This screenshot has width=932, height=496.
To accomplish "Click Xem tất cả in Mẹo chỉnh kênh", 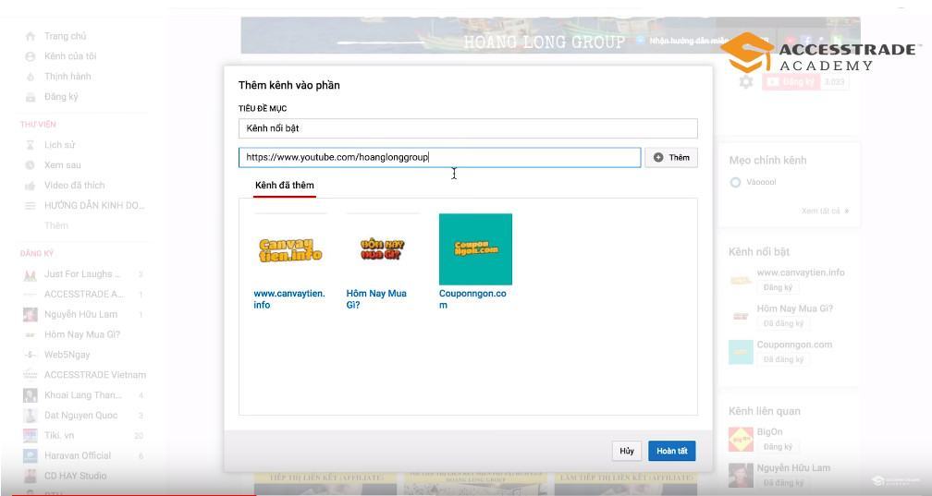I will click(x=825, y=211).
